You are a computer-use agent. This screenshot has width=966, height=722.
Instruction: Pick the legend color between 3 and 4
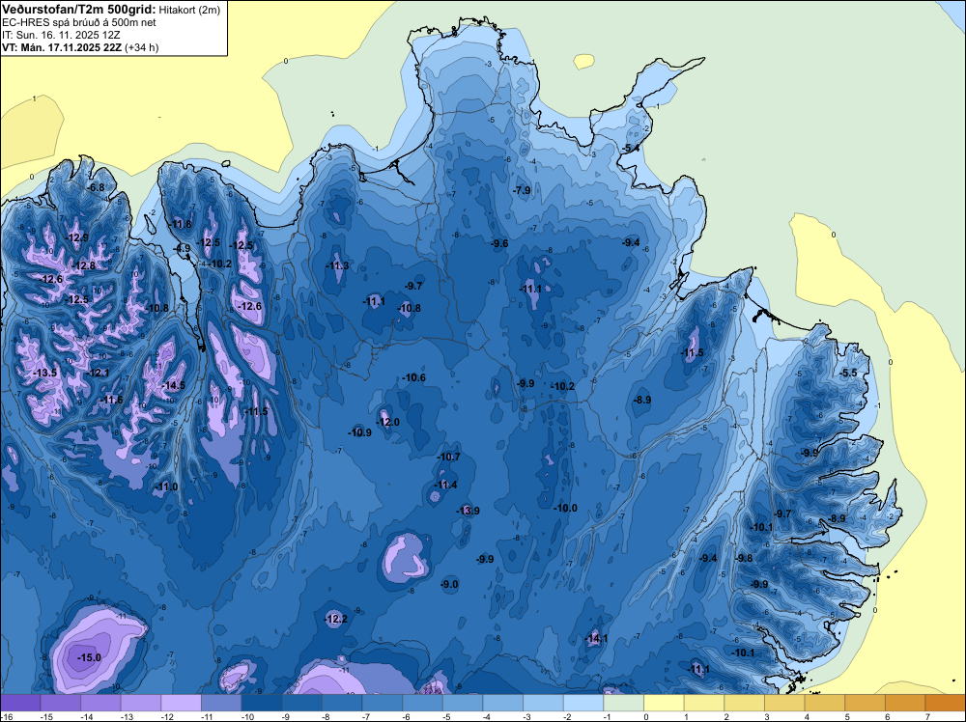(784, 703)
